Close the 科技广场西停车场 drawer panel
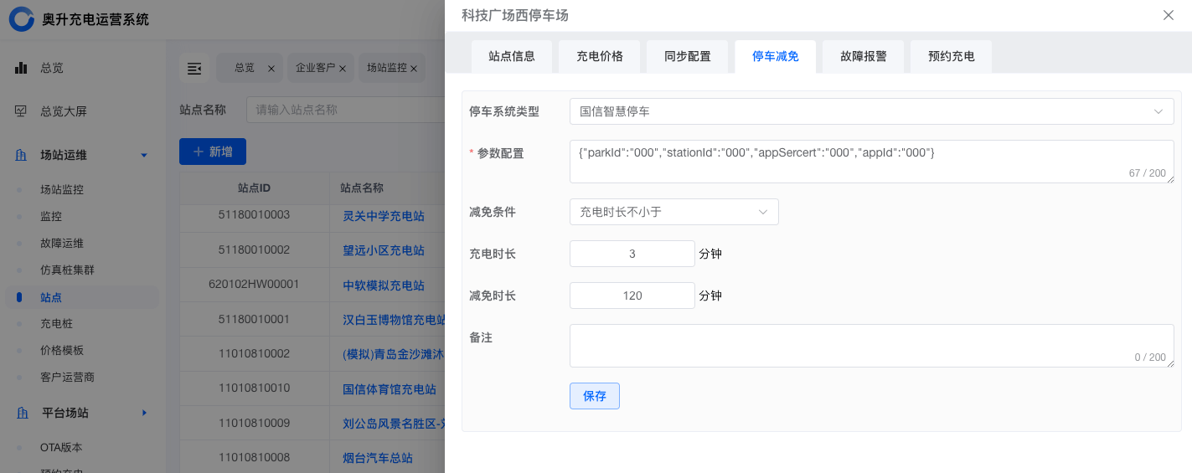 tap(1169, 15)
